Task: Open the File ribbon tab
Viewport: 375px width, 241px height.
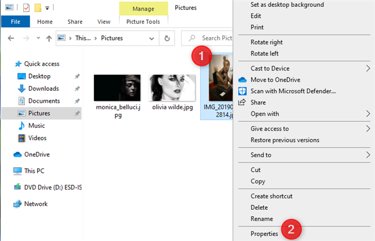Action: [x=16, y=22]
